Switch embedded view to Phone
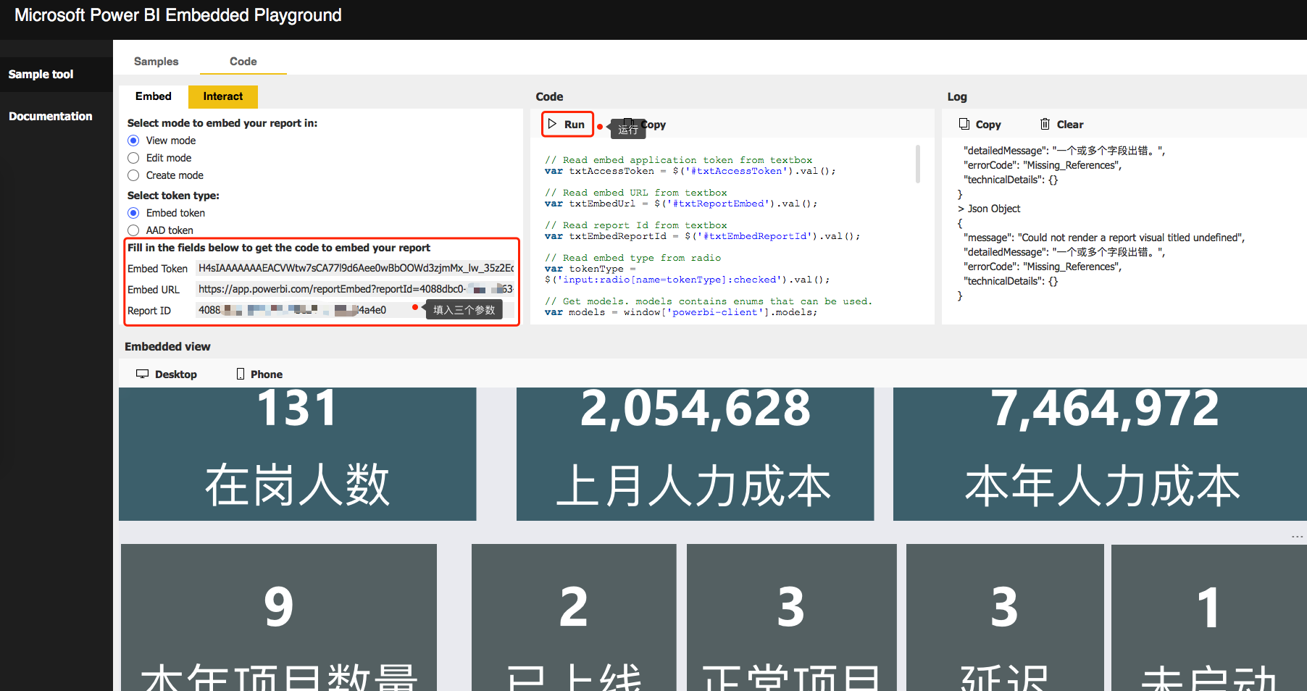Image resolution: width=1307 pixels, height=691 pixels. (259, 374)
